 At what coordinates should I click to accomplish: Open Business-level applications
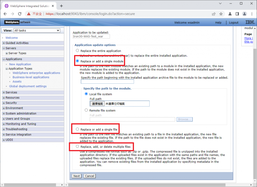pyautogui.click(x=31, y=77)
